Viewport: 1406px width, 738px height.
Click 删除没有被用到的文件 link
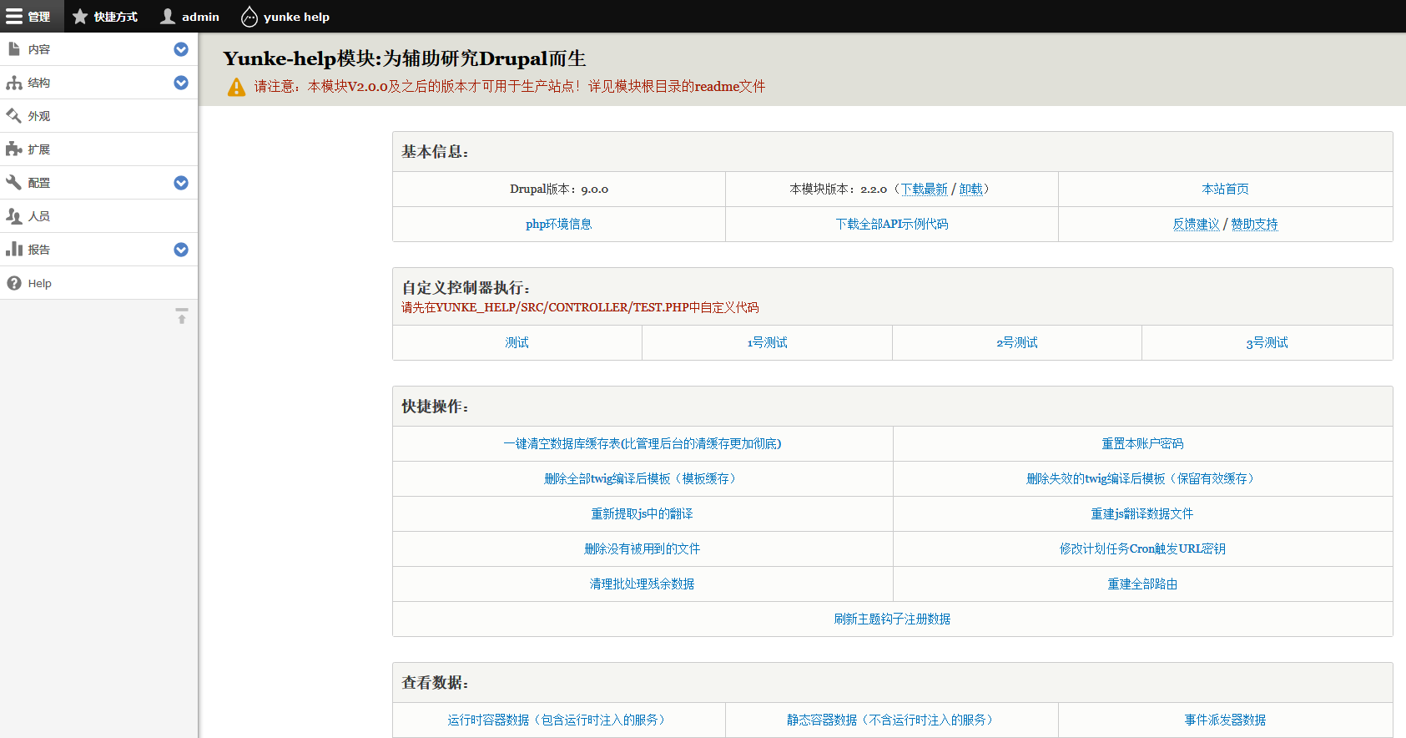pyautogui.click(x=643, y=549)
